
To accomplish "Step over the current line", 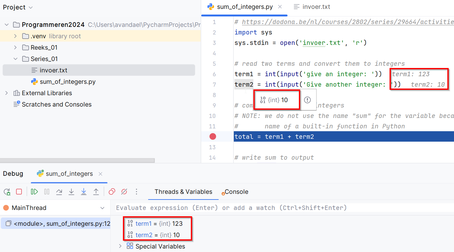I will (59, 192).
